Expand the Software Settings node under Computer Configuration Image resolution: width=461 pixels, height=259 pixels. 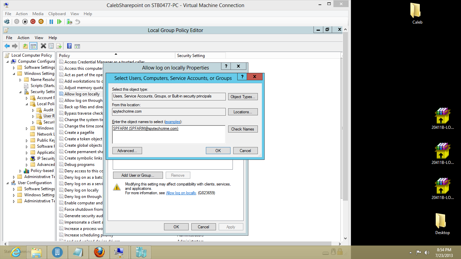[14, 67]
